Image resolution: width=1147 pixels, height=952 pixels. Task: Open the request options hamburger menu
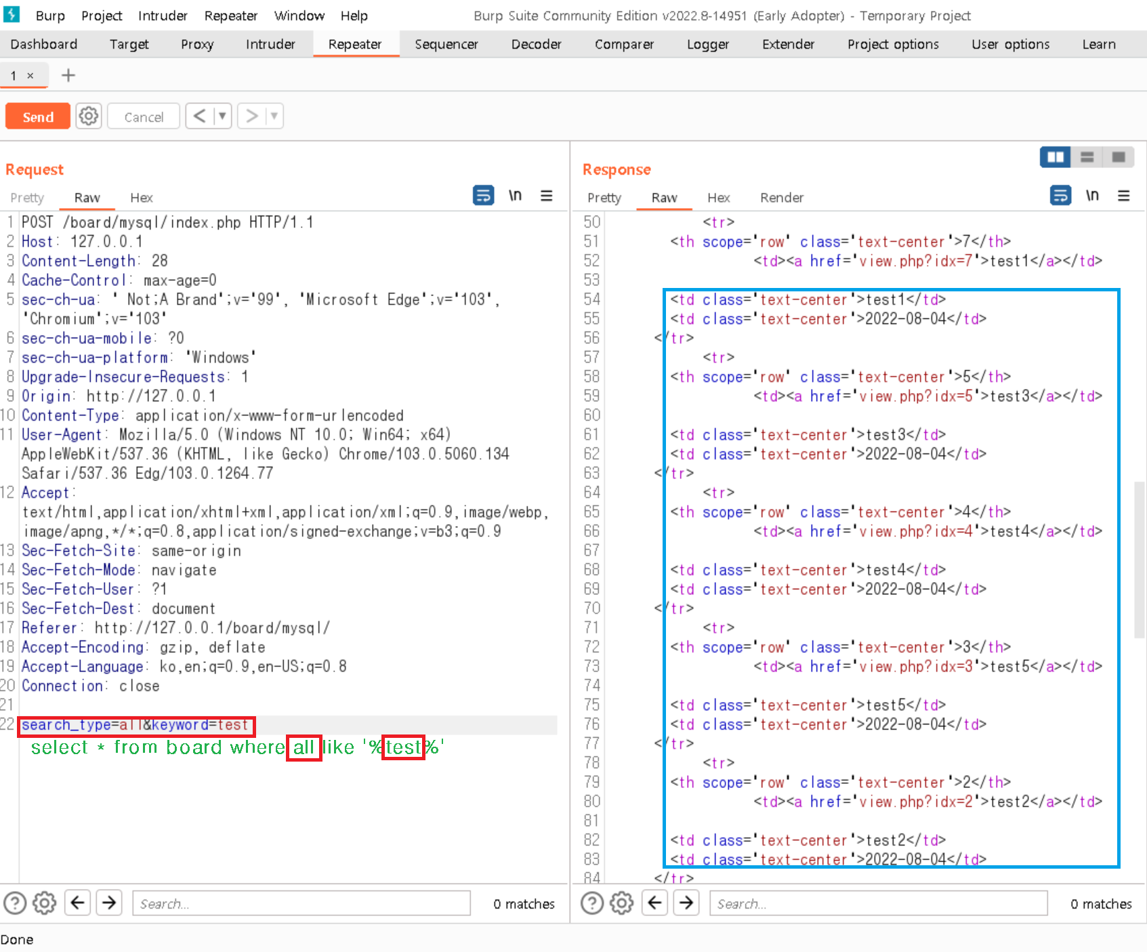(x=547, y=196)
